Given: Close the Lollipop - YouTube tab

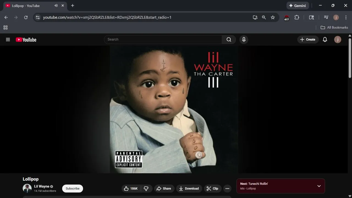Looking at the screenshot, I should tap(63, 5).
